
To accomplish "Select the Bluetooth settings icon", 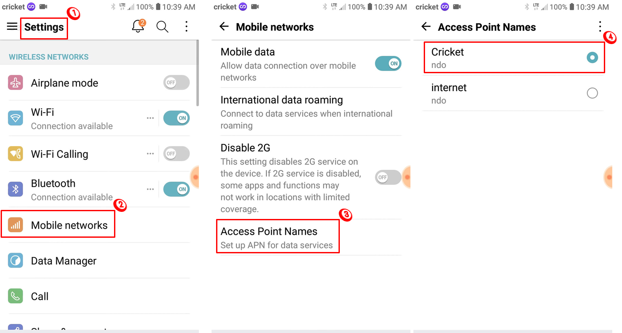I will click(x=15, y=189).
